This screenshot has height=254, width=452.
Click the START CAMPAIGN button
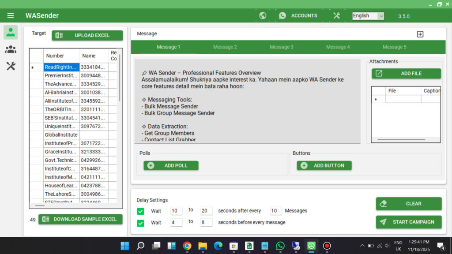(409, 222)
